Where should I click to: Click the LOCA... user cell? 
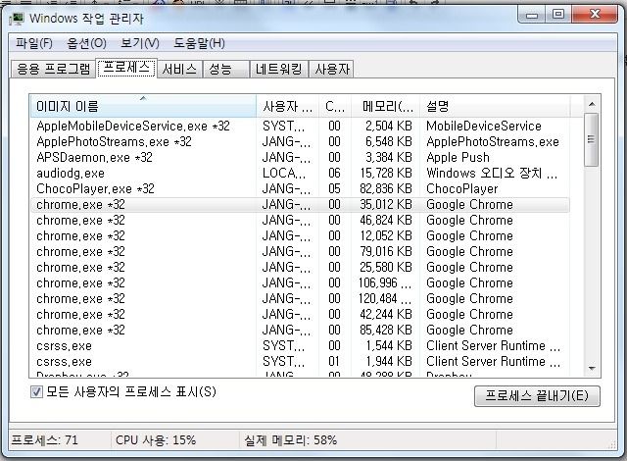click(x=284, y=173)
